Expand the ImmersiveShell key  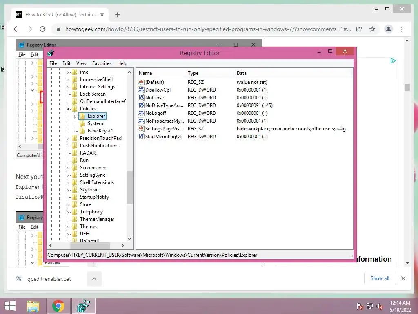(67, 80)
